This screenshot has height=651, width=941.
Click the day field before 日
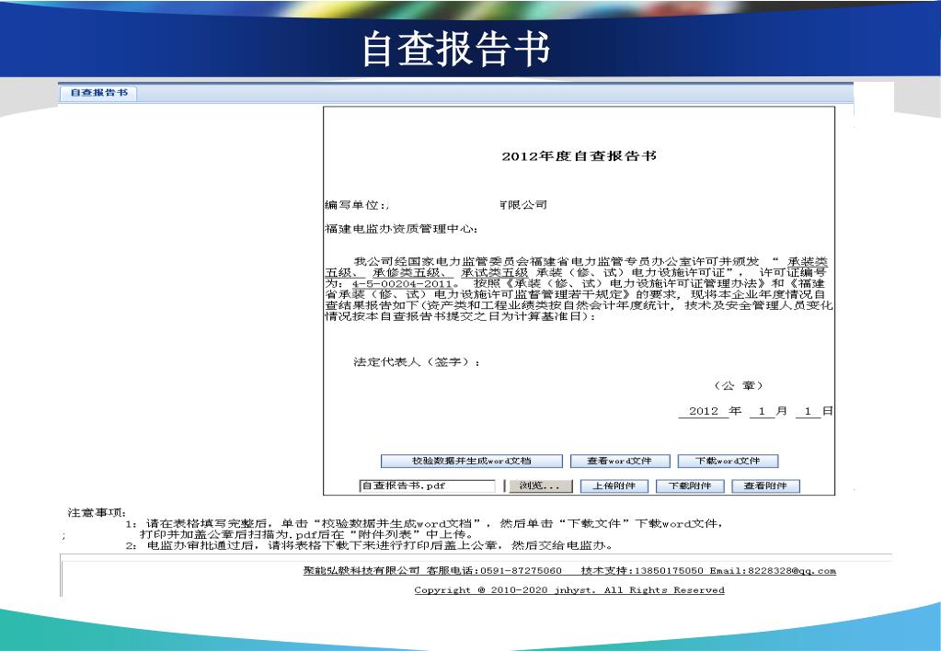(807, 412)
